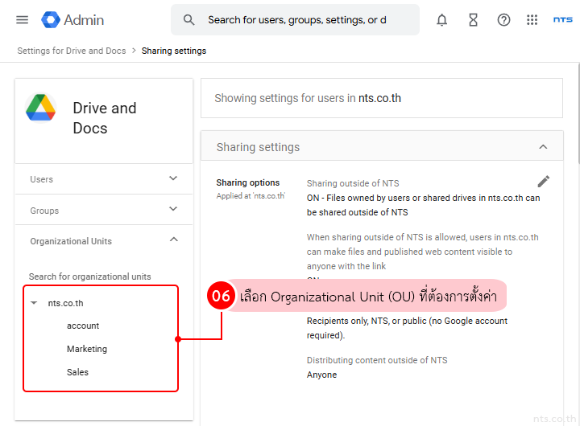
Task: Collapse the Sharing settings panel
Action: (543, 147)
